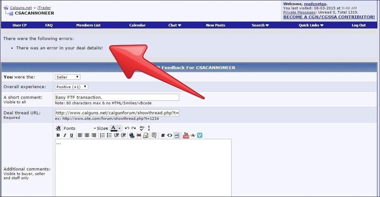Wrap selection in quote tags
380x197 pixels.
tap(154, 136)
